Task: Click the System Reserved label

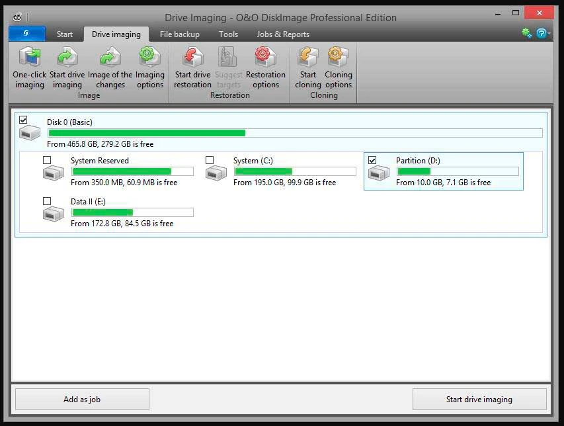Action: 100,161
